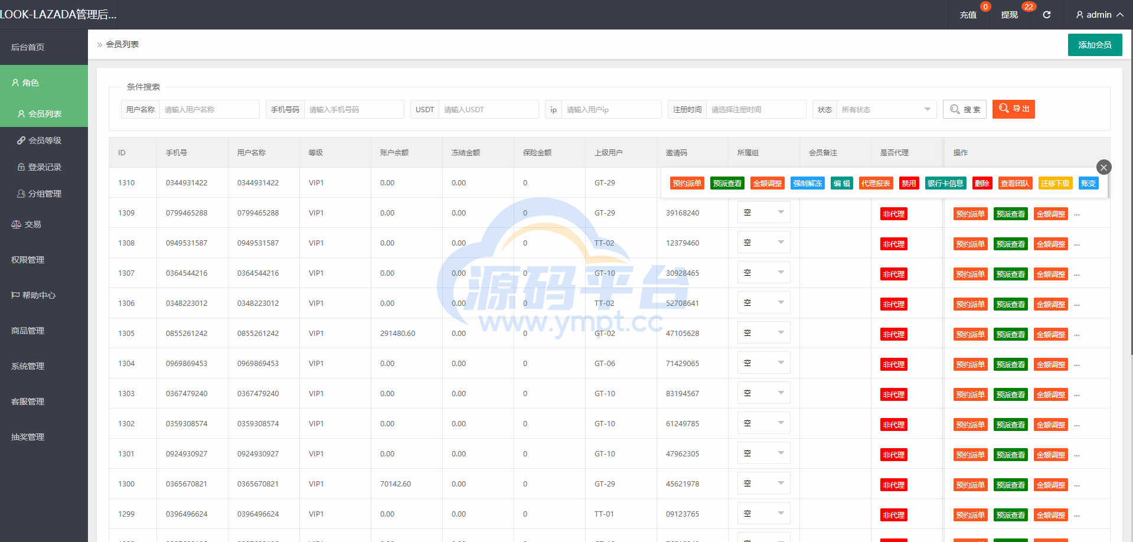Click 预约派单 in the expanded action popup
Screen dimensions: 1133x542
point(687,183)
